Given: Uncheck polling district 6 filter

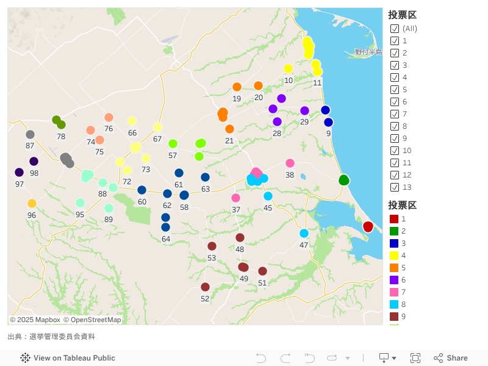Looking at the screenshot, I should point(395,102).
